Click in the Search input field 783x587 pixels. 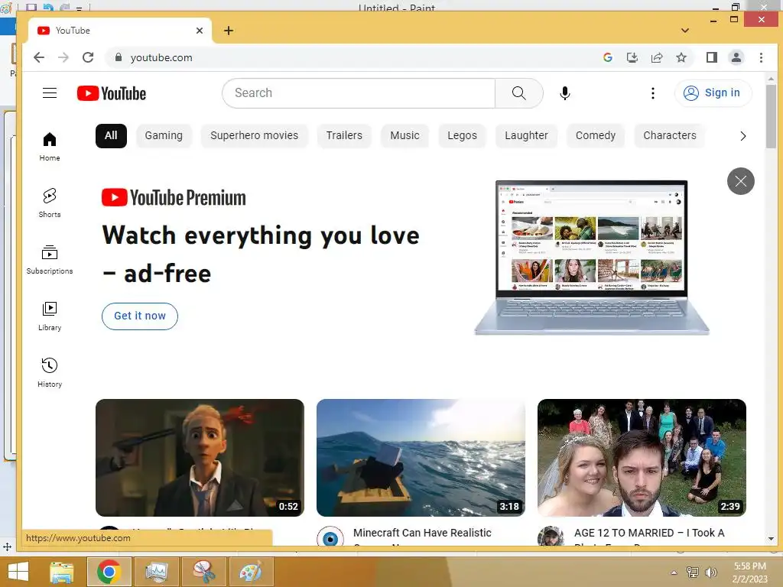coord(359,92)
